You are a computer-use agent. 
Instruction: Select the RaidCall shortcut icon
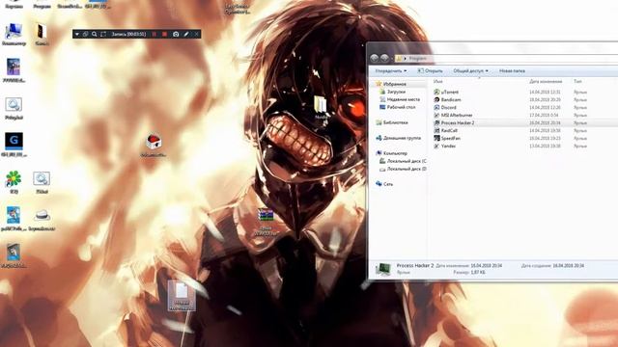pyautogui.click(x=436, y=130)
